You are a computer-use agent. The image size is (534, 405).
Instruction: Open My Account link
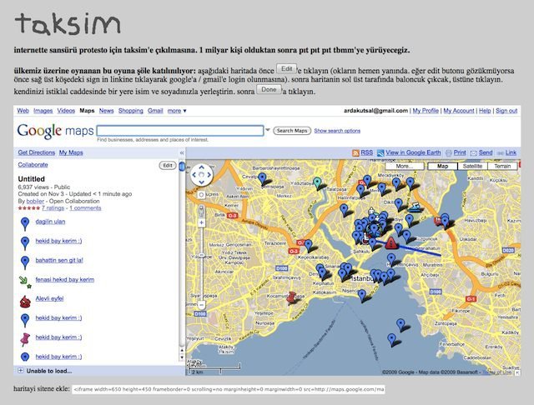458,111
